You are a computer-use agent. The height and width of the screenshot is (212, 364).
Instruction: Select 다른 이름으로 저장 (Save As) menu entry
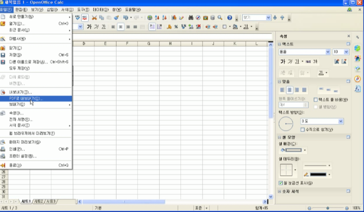click(36, 62)
